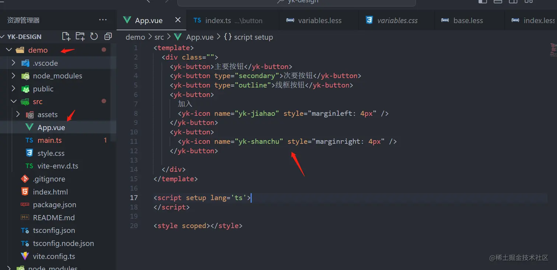Viewport: 557px width, 270px height.
Task: Click the CSS icon next to style.css
Action: (x=29, y=153)
